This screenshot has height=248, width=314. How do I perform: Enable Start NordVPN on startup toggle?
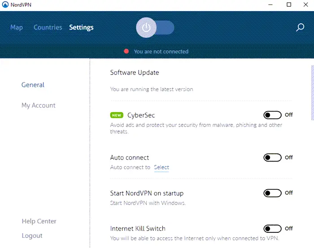coord(272,193)
